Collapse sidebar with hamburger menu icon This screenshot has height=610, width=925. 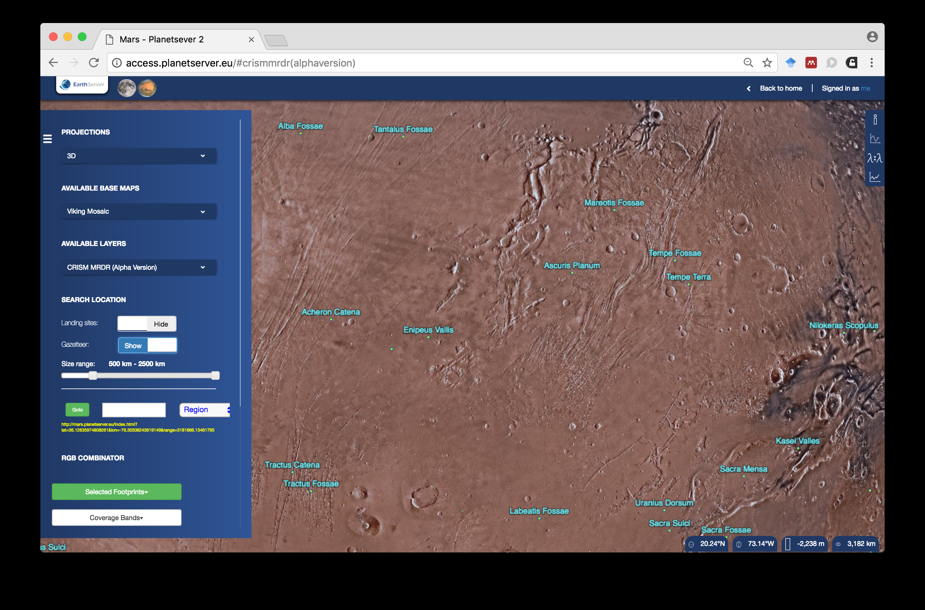[48, 139]
